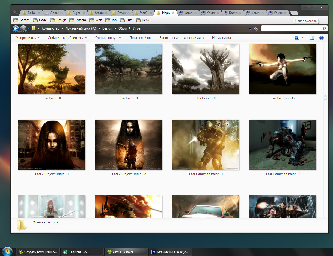The height and width of the screenshot is (256, 333).
Task: Toggle the preview pane icon
Action: click(x=312, y=38)
